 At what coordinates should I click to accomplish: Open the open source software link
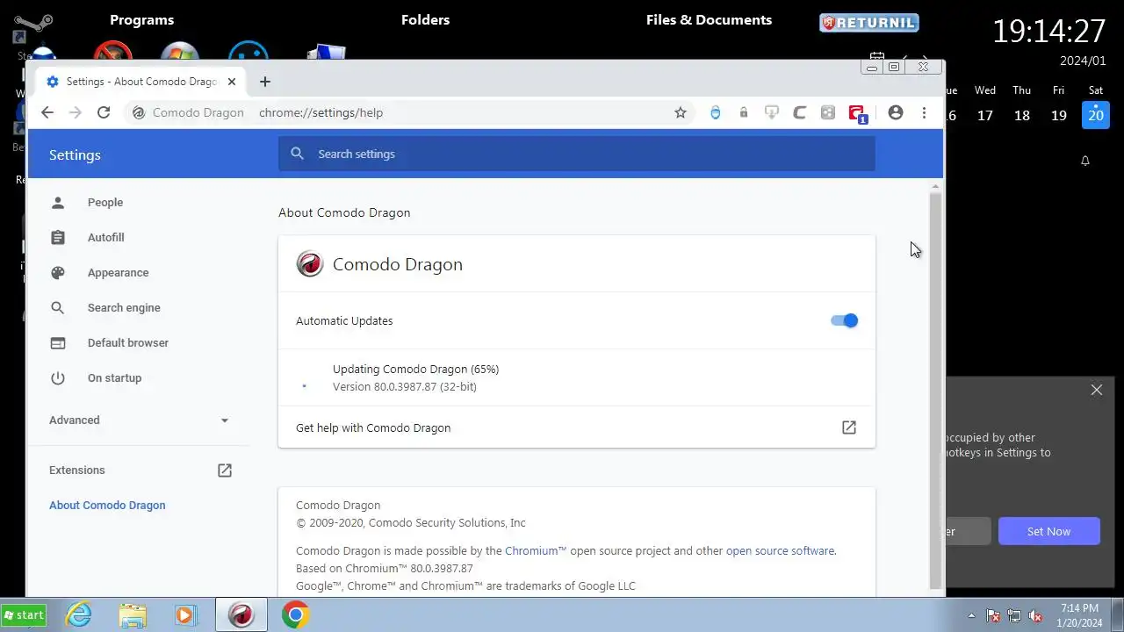coord(780,551)
